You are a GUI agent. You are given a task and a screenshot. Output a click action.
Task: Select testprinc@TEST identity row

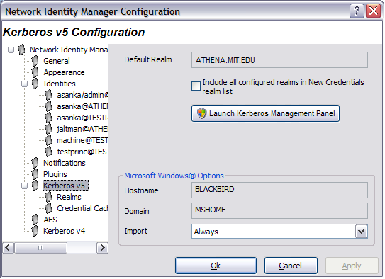coord(82,152)
